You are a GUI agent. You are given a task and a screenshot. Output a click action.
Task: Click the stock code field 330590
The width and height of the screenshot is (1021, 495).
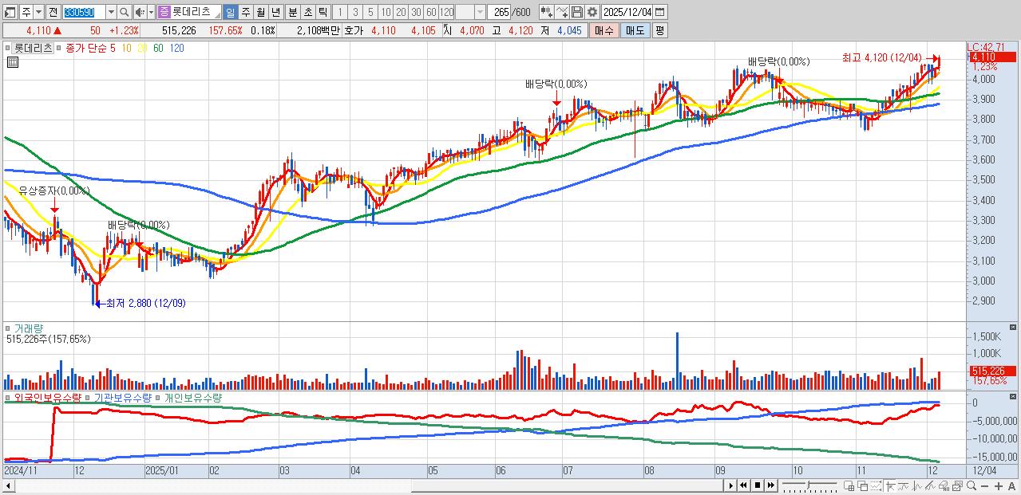pos(83,12)
